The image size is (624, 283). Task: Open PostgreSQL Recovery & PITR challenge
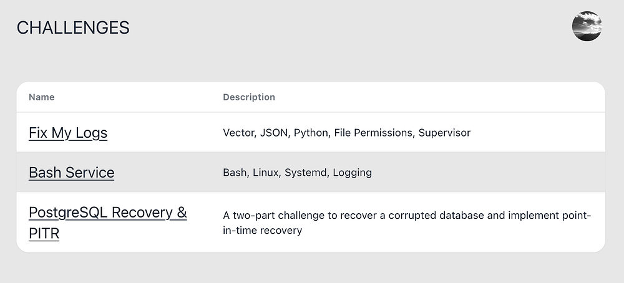tap(107, 213)
